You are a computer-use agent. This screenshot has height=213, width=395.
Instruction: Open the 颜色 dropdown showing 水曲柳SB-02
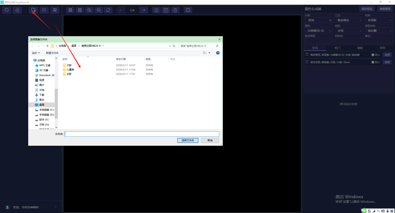coord(318,31)
